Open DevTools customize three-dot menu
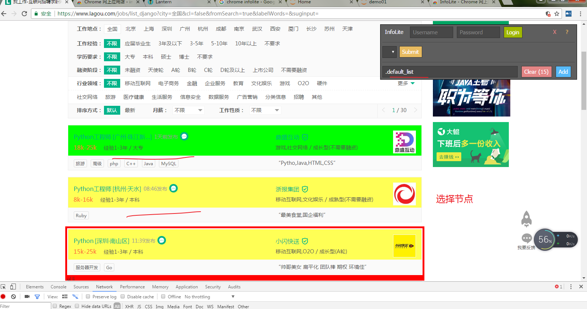587x309 pixels. pos(571,287)
